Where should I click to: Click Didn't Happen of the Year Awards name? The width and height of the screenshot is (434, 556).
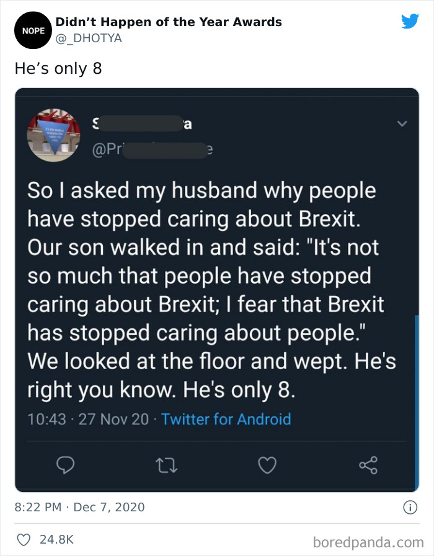169,22
